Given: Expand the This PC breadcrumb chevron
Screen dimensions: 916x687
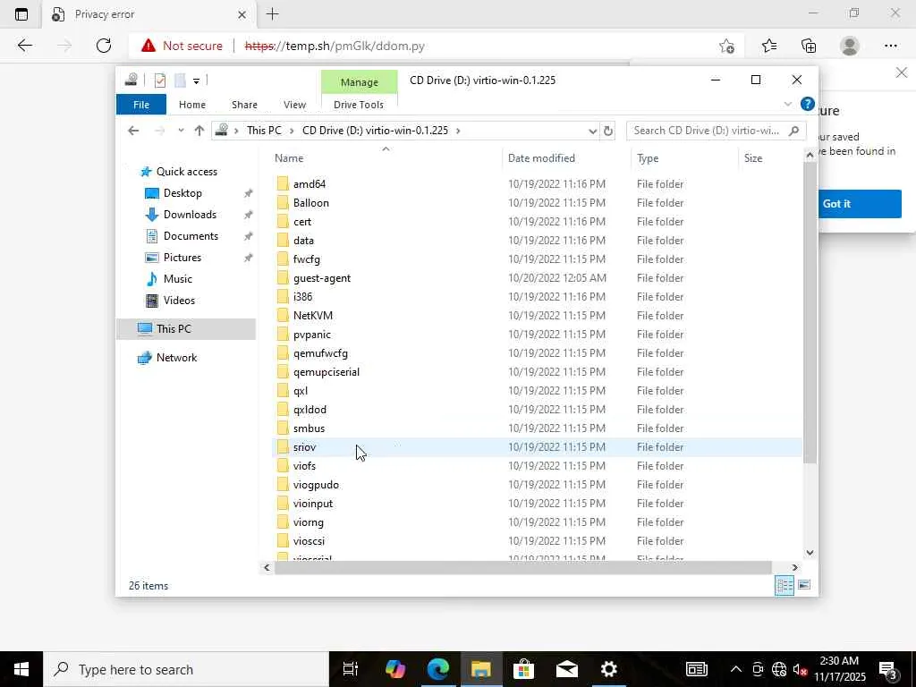Looking at the screenshot, I should [293, 131].
